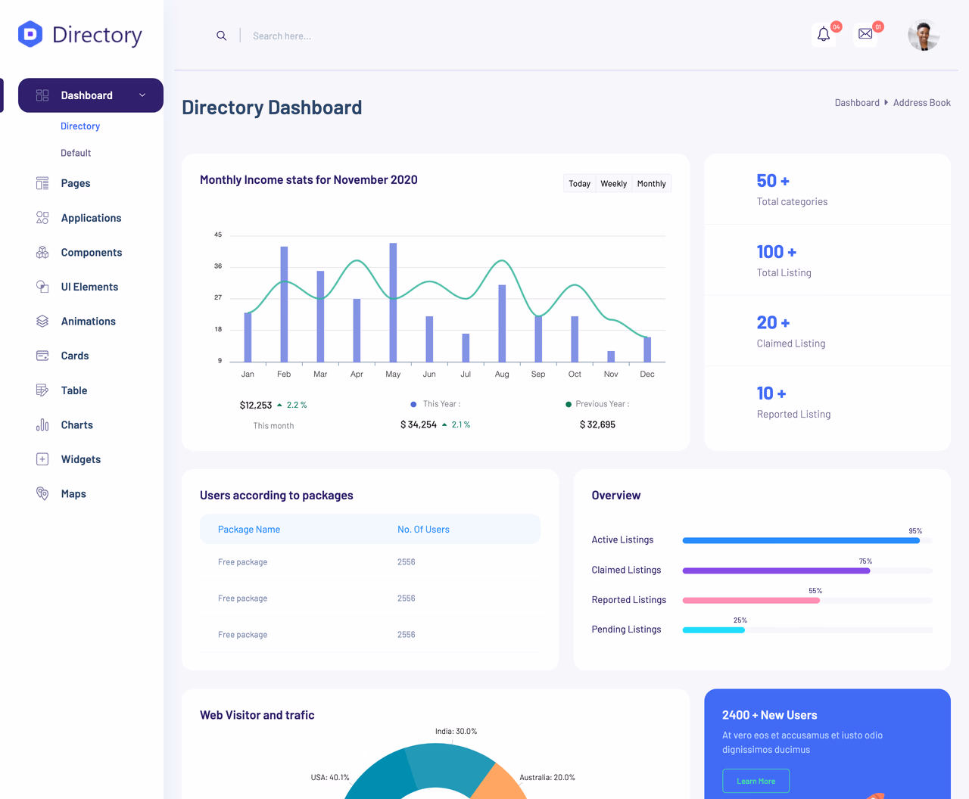Click the Maps pin icon
The image size is (969, 799).
coord(42,493)
